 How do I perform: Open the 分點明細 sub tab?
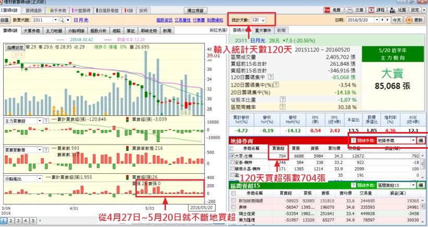[x=76, y=31]
